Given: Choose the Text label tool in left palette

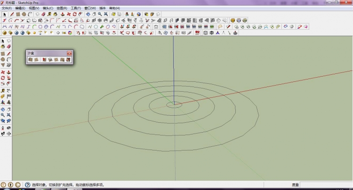Looking at the screenshot, I should pyautogui.click(x=8, y=96).
